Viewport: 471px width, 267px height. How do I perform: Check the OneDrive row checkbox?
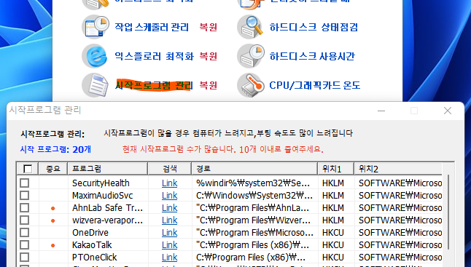coord(25,233)
